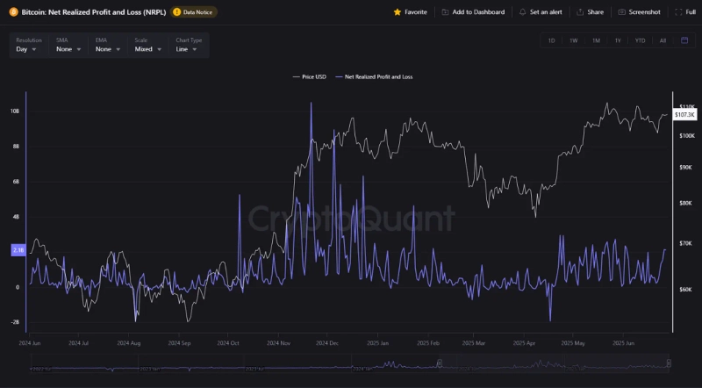Open the Resolution dropdown set to Day

26,49
